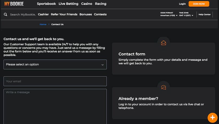Screen dimensions: 219x124
Task: Open the Sportsbook menu
Action: click(x=46, y=4)
